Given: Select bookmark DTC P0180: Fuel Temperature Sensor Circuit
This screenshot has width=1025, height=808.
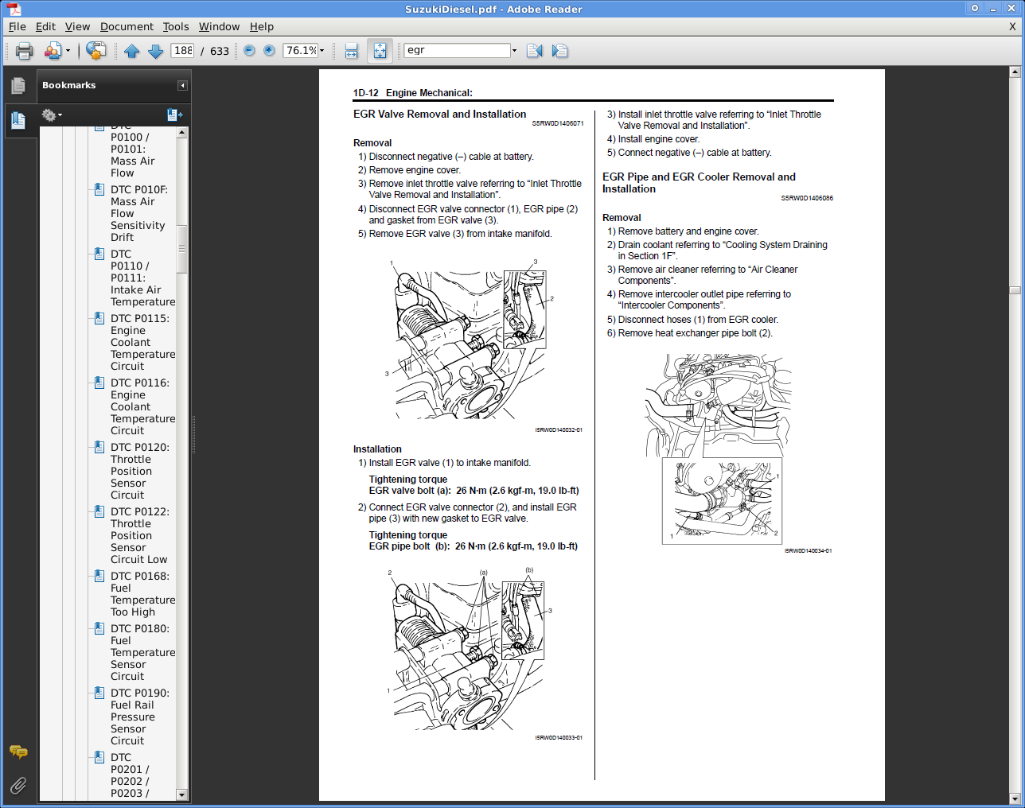Looking at the screenshot, I should point(142,652).
